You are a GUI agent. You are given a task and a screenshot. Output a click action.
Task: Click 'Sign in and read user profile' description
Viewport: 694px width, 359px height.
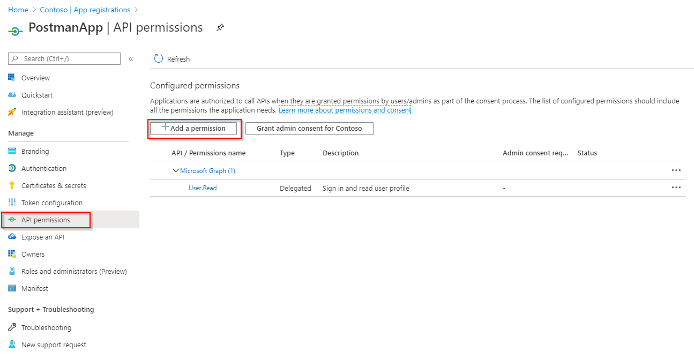click(x=366, y=188)
